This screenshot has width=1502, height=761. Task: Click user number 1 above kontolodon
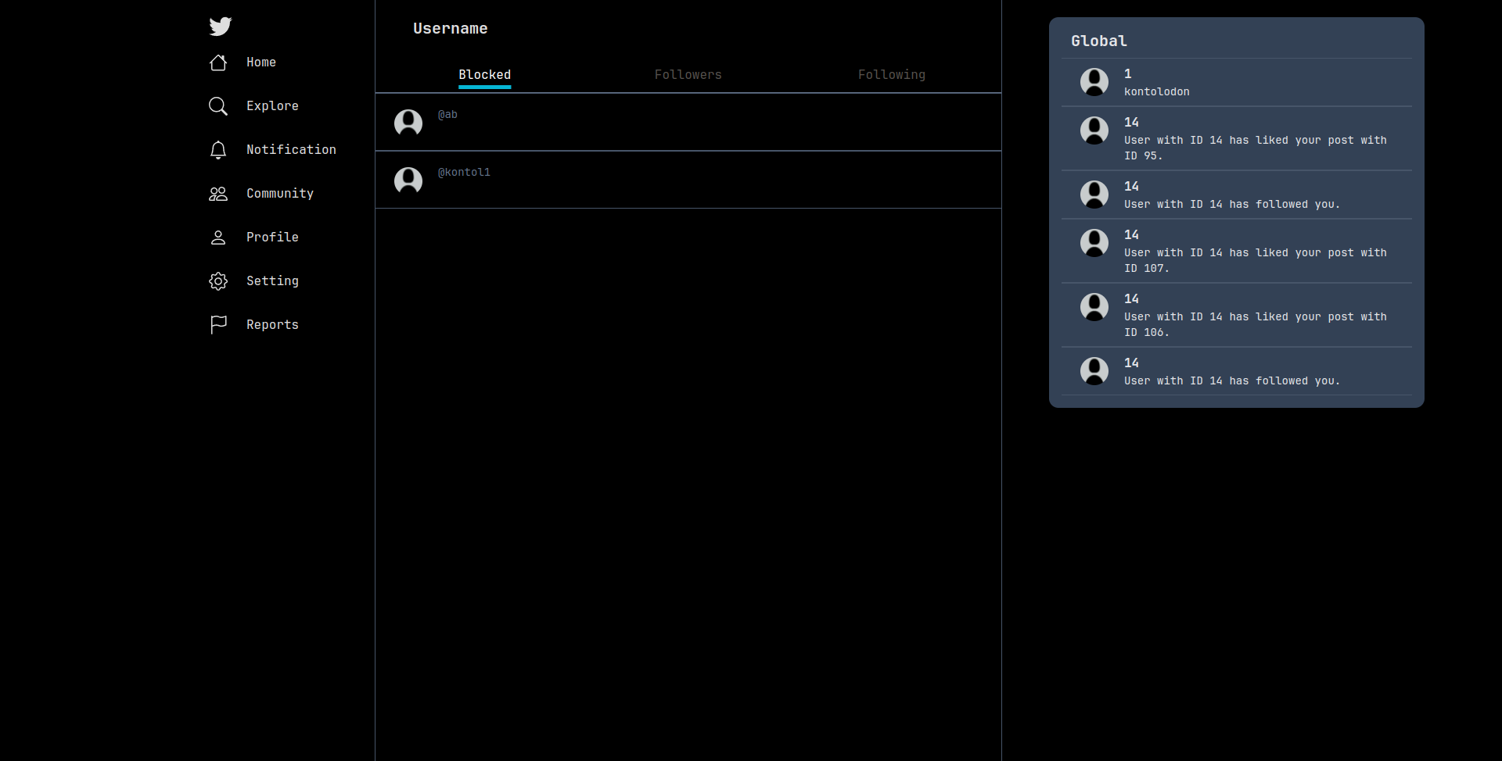click(1128, 74)
